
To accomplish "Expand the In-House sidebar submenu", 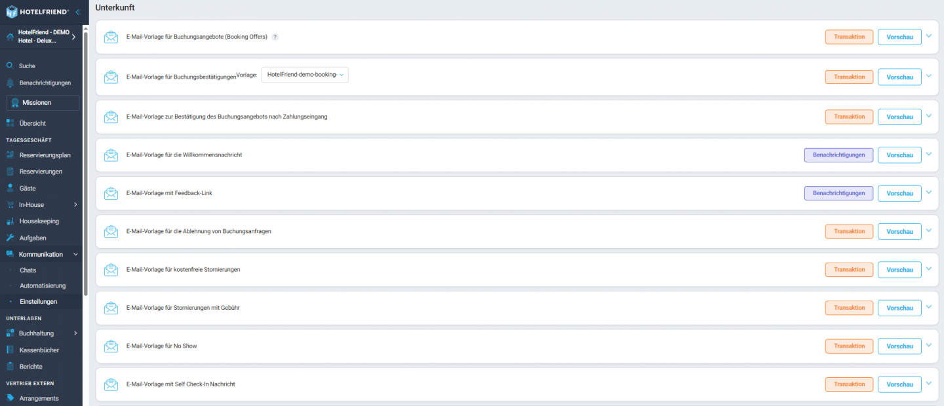I will (75, 205).
